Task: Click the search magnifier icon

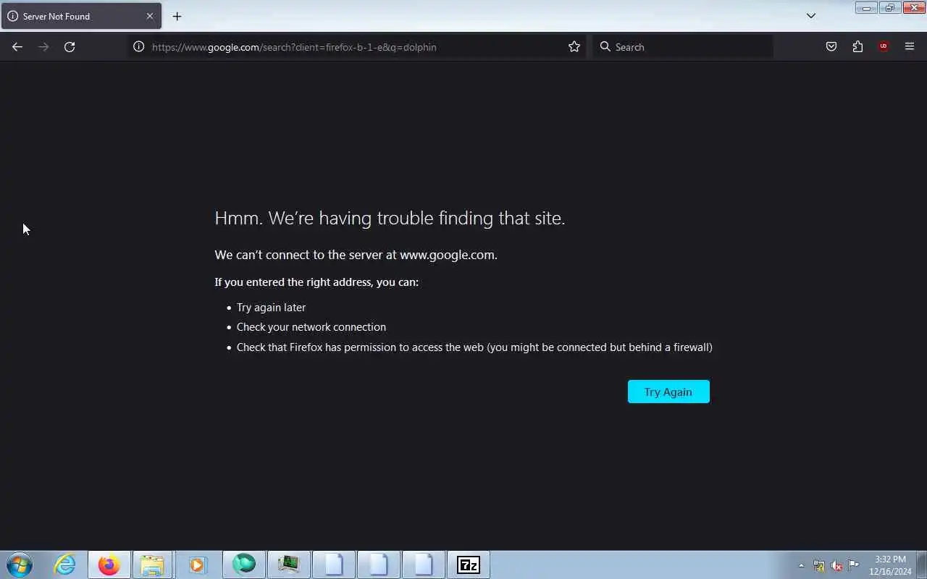Action: pos(605,47)
